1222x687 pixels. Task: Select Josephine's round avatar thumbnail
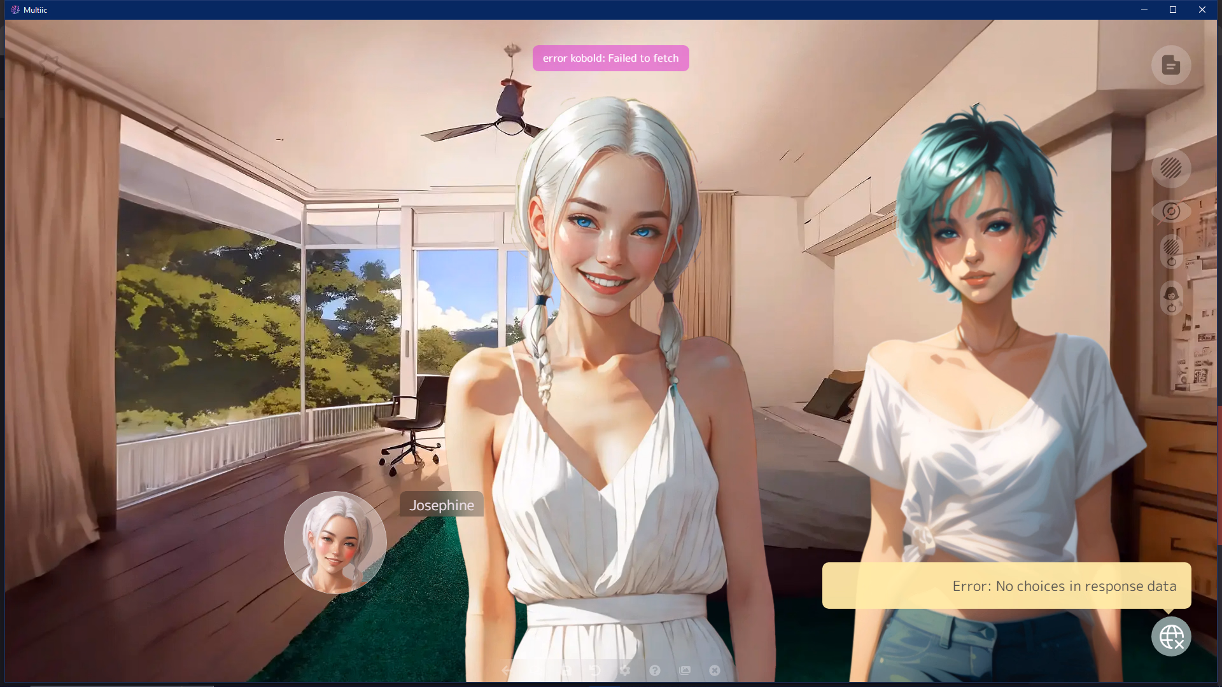tap(335, 543)
